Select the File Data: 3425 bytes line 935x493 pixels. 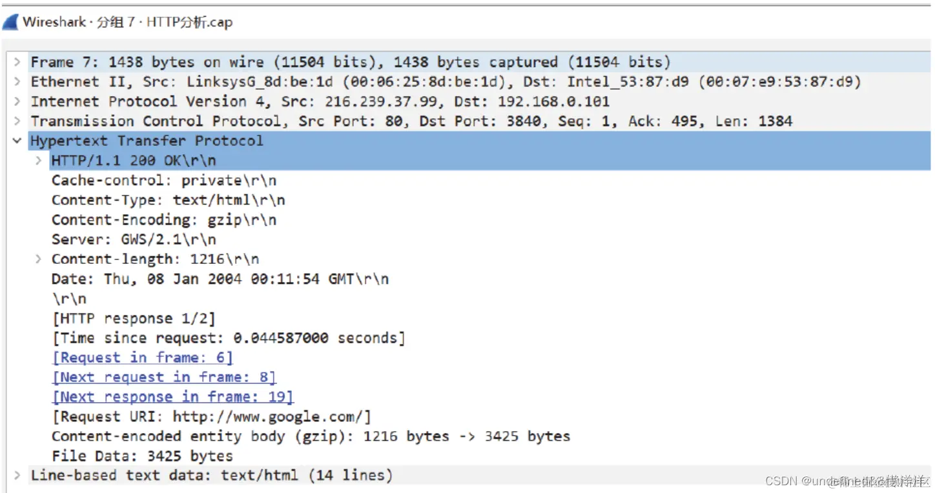pos(142,456)
